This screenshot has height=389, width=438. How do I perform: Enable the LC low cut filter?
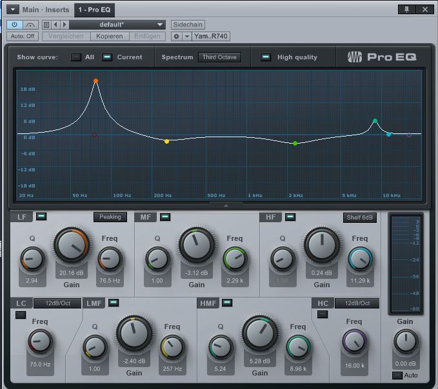click(21, 315)
